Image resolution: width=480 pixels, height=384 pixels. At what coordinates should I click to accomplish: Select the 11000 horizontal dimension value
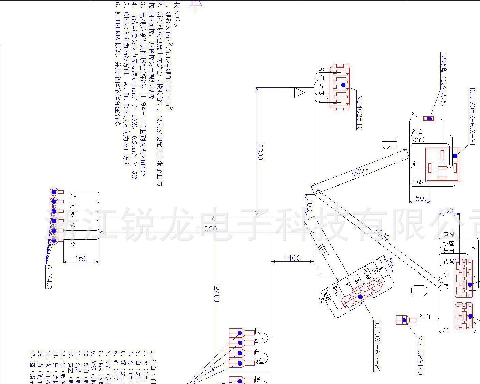point(206,228)
